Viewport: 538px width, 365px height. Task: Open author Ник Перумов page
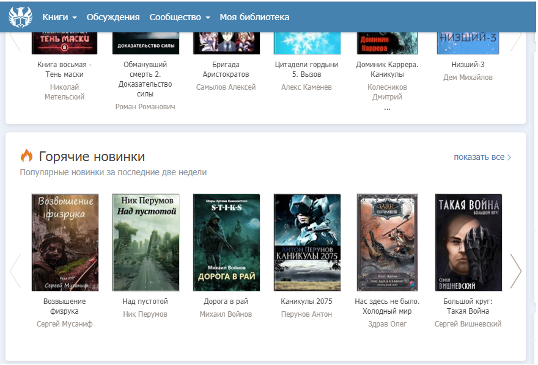point(145,314)
